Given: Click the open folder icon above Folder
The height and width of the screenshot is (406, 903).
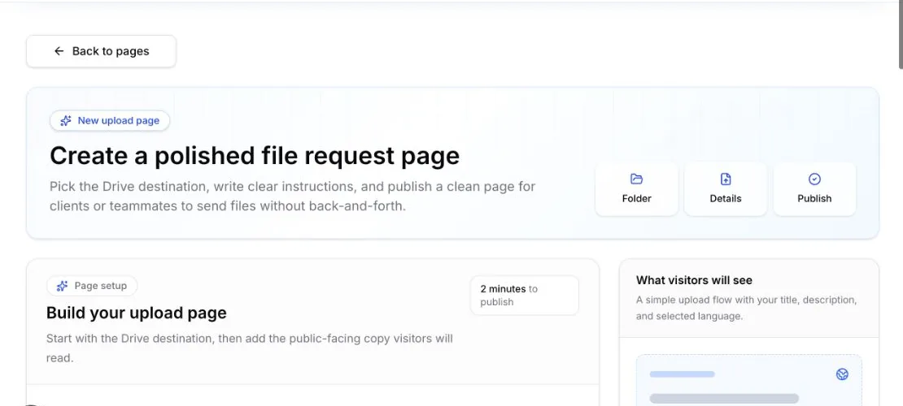Looking at the screenshot, I should pyautogui.click(x=636, y=179).
